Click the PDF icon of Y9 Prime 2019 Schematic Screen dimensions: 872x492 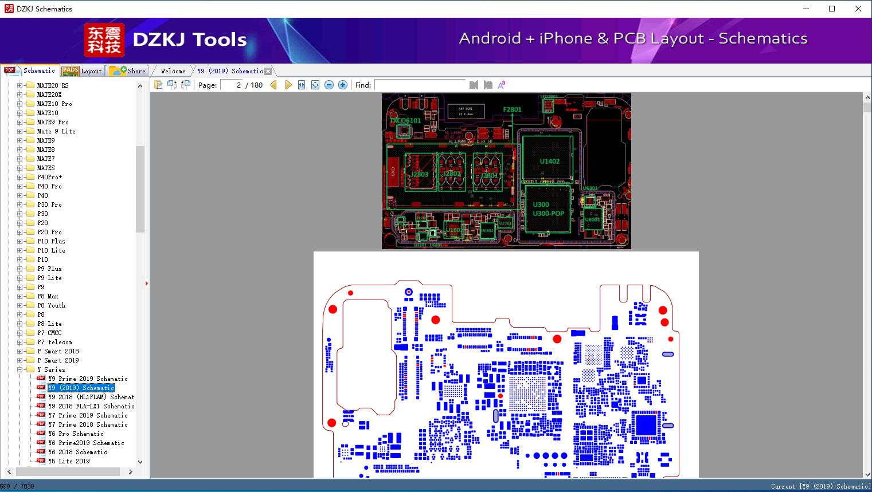41,379
